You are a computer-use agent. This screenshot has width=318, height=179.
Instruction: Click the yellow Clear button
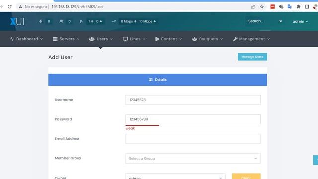246,176
